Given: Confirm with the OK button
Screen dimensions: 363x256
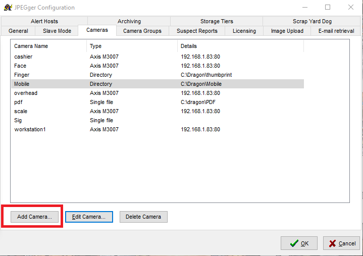Looking at the screenshot, I should 299,243.
